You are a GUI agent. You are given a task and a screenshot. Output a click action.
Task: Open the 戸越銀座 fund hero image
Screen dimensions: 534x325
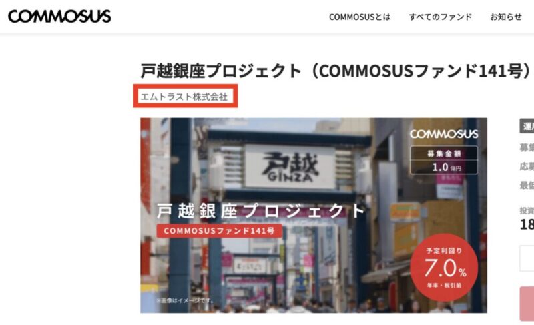pos(313,216)
